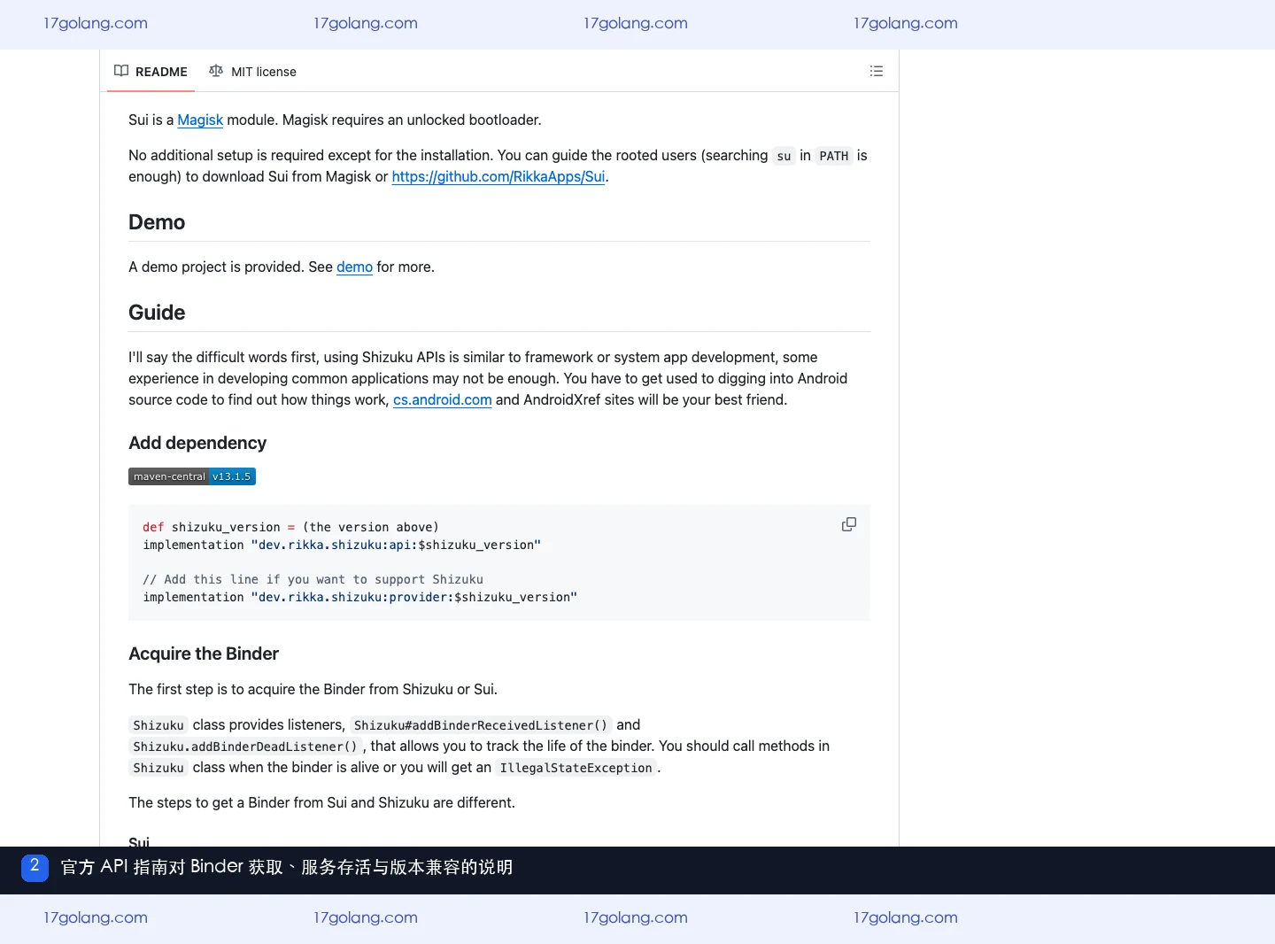Click the dev.rikka.shizuku:provider implementation line
The image size is (1275, 944).
(x=359, y=597)
